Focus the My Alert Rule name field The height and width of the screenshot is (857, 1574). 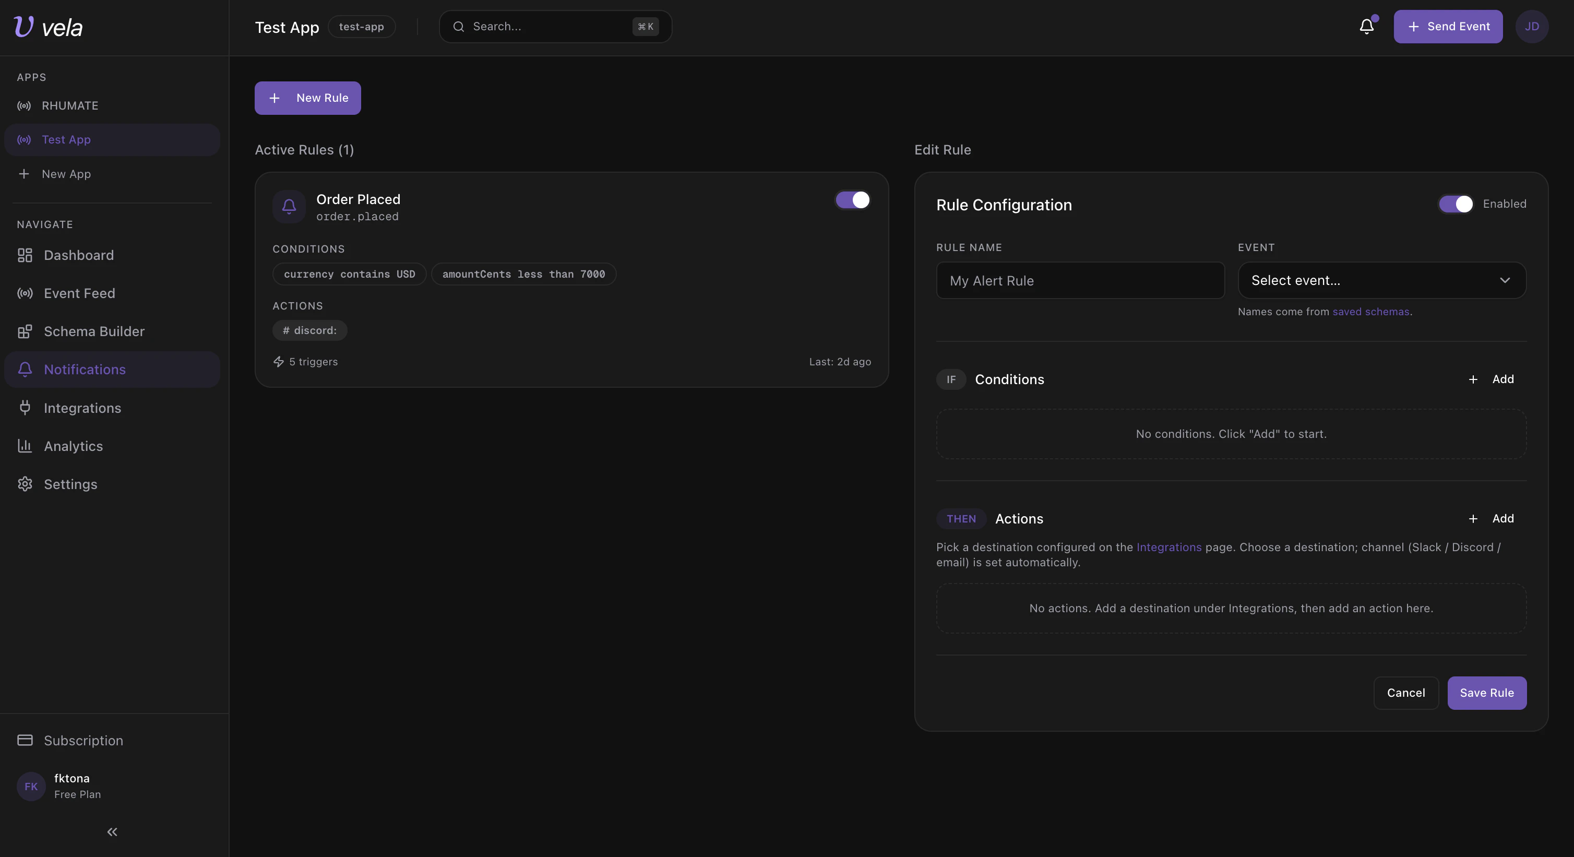tap(1079, 280)
